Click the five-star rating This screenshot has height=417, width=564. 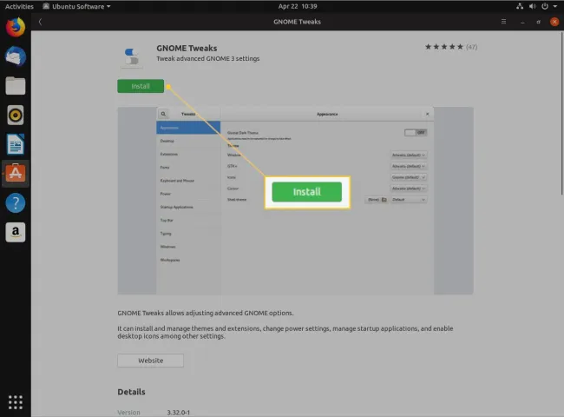click(x=444, y=47)
